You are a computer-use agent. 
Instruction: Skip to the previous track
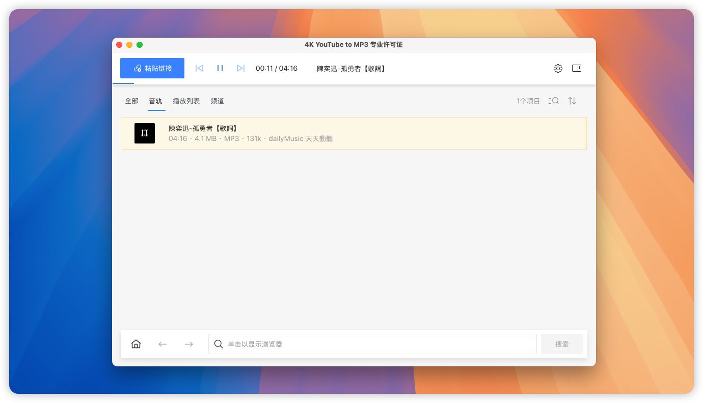[199, 68]
